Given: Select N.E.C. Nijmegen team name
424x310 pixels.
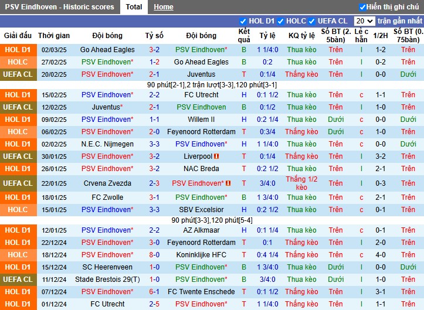Looking at the screenshot, I should click(107, 144).
